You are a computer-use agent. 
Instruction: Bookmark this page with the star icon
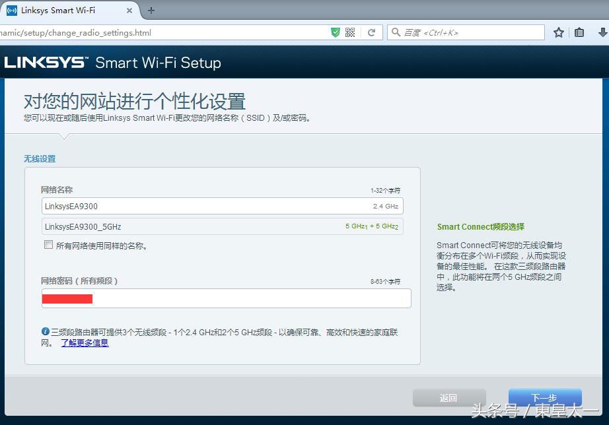tap(559, 32)
